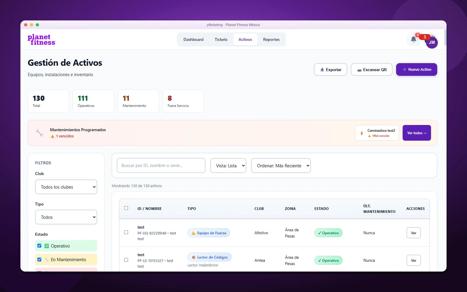Focus the Buscar por ID search field
Viewport: 467px width, 292px height.
click(161, 166)
